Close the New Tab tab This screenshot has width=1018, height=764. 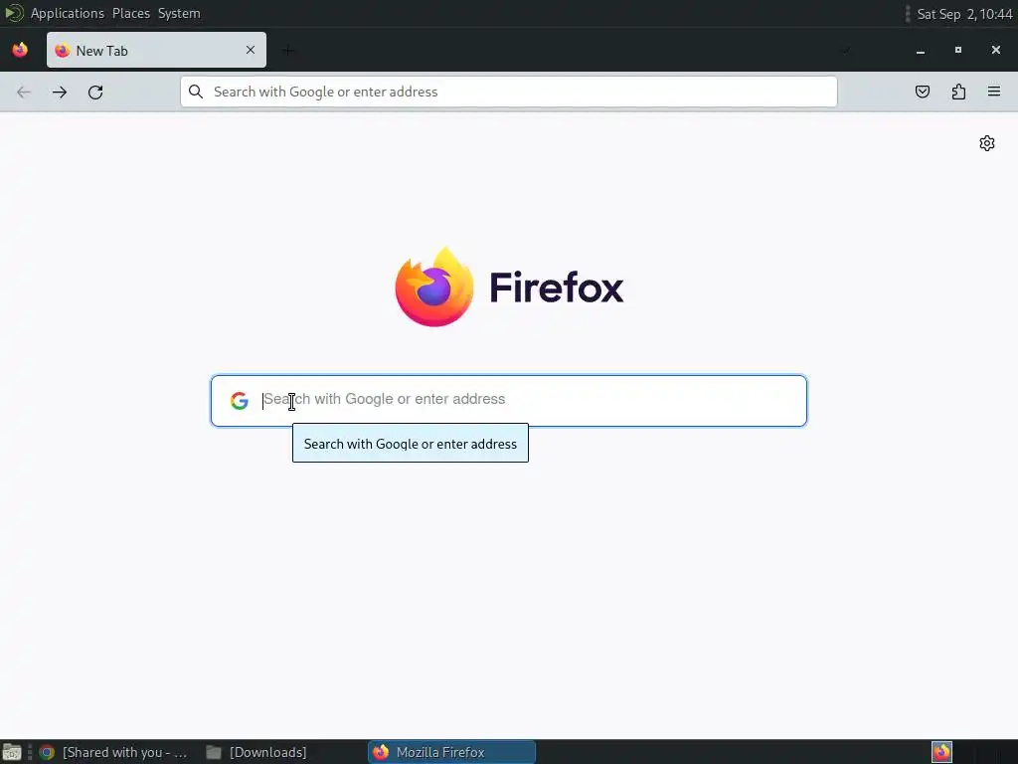pos(251,50)
